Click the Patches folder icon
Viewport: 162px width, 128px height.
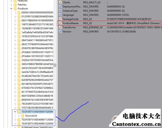point(15,5)
